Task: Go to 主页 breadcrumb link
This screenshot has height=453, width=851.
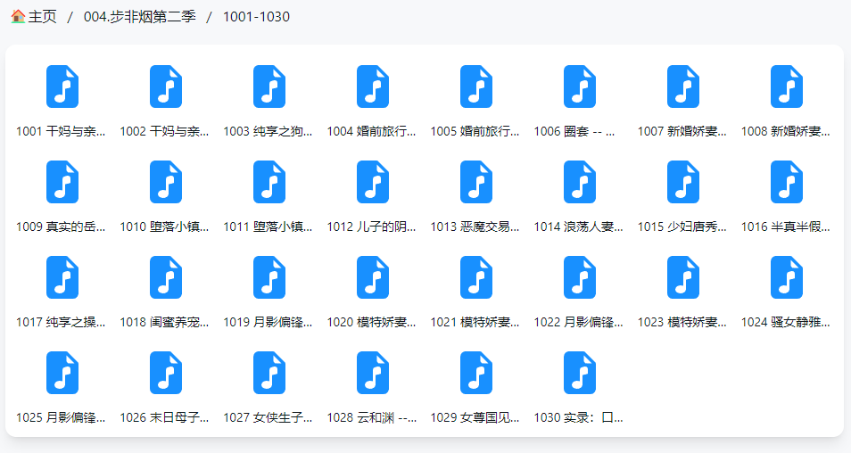Action: click(42, 17)
